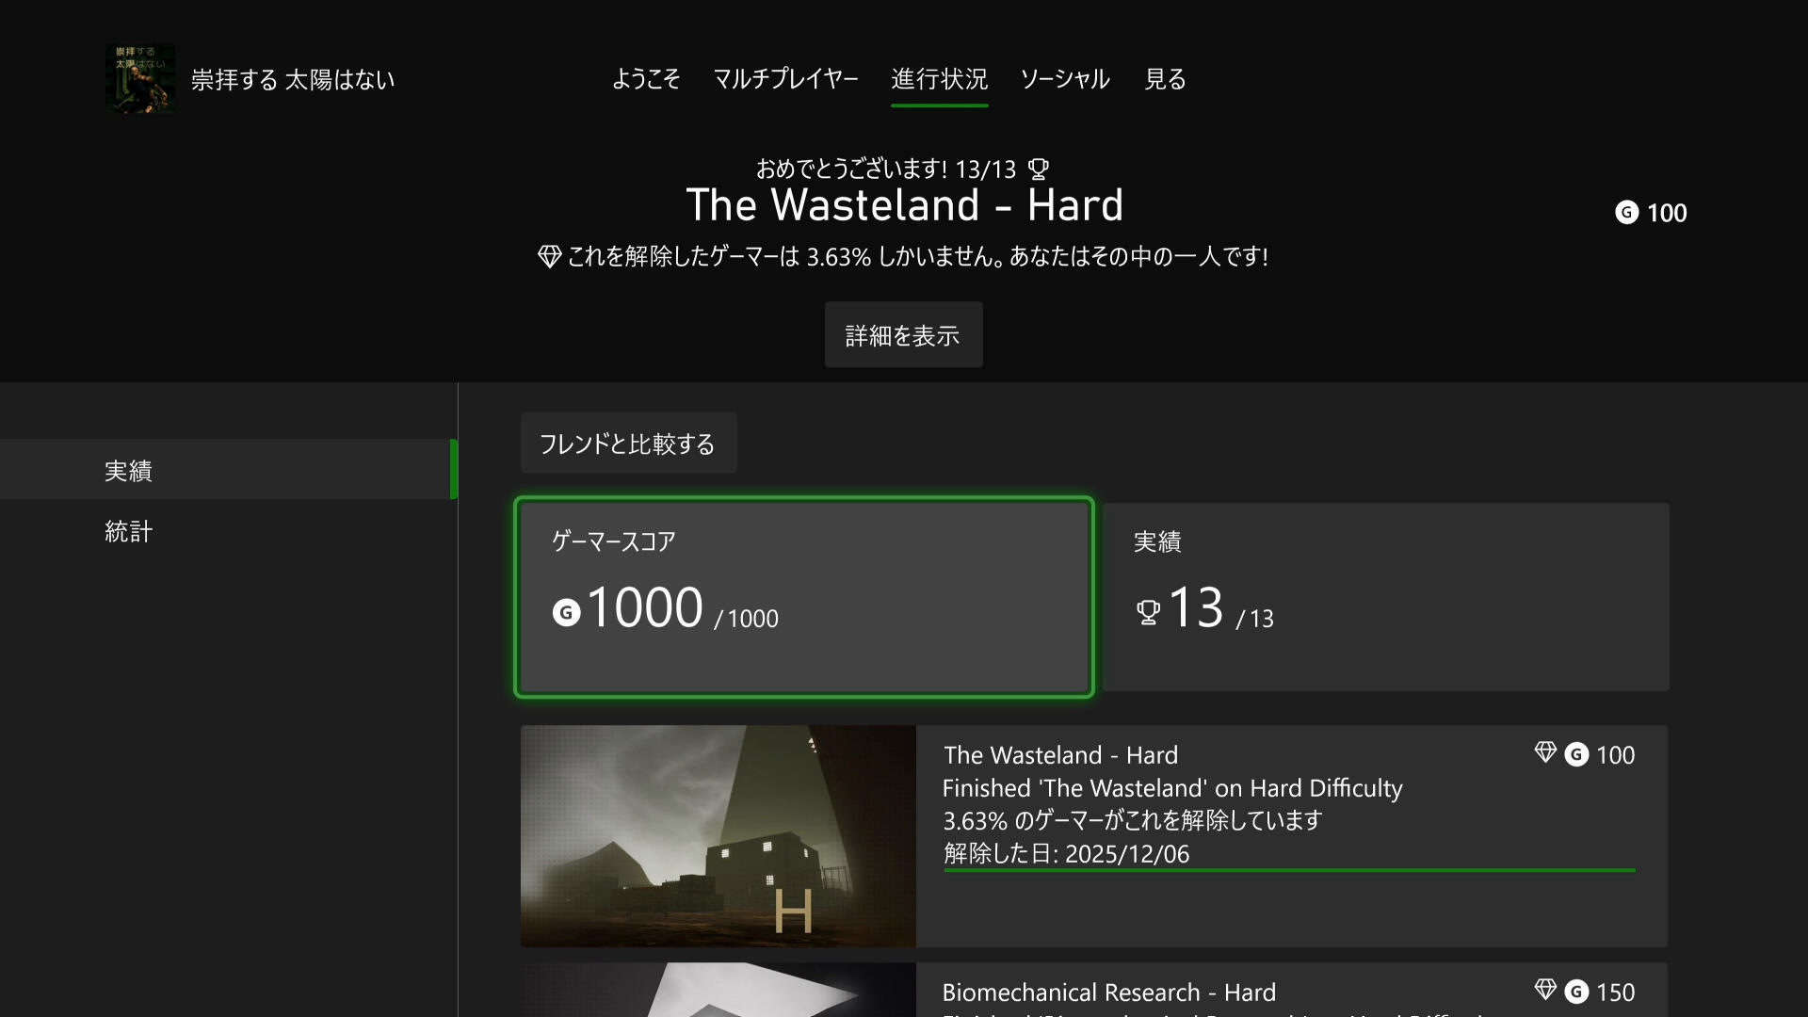Click the 詳細を表示 button
Viewport: 1808px width, 1017px height.
click(x=904, y=334)
